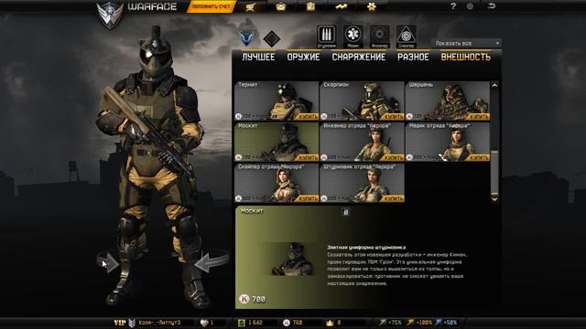Filter by Engineer class (gear icon)
The width and height of the screenshot is (586, 329).
[x=379, y=37]
